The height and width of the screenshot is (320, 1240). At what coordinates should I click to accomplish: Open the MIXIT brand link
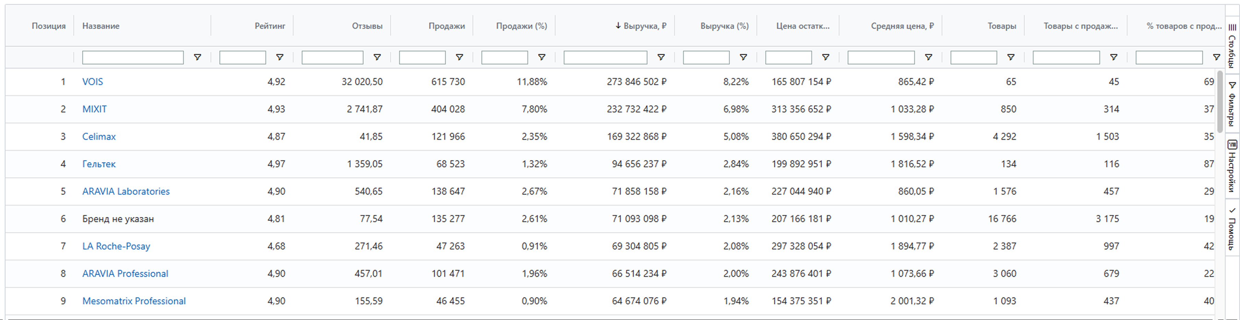point(94,109)
